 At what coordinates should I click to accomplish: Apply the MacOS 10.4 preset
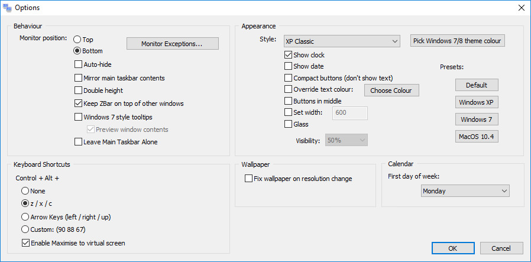tap(477, 137)
